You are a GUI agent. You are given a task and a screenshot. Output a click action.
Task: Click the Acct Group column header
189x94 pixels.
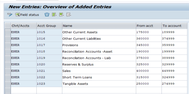49,26
